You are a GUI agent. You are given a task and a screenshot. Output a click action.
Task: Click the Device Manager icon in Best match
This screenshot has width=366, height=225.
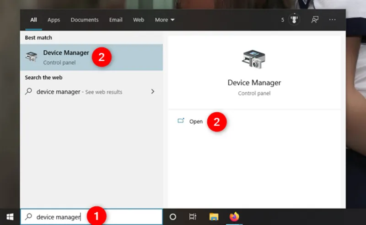click(31, 57)
